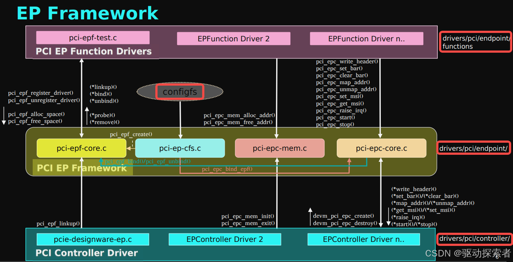Click the (*start)()/(*stop)() text
Viewport: 513px width, 262px height.
pos(414,224)
